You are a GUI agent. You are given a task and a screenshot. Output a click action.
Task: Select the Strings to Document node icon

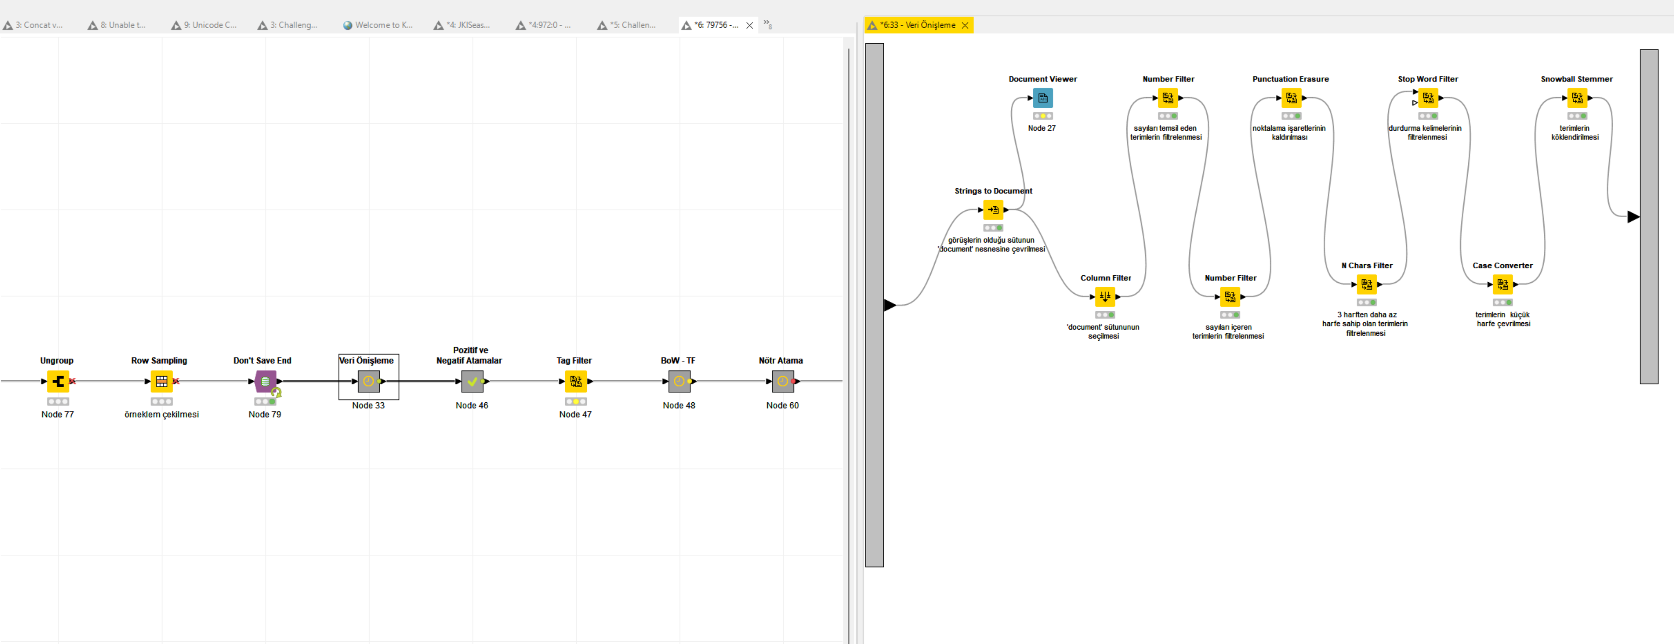tap(993, 210)
